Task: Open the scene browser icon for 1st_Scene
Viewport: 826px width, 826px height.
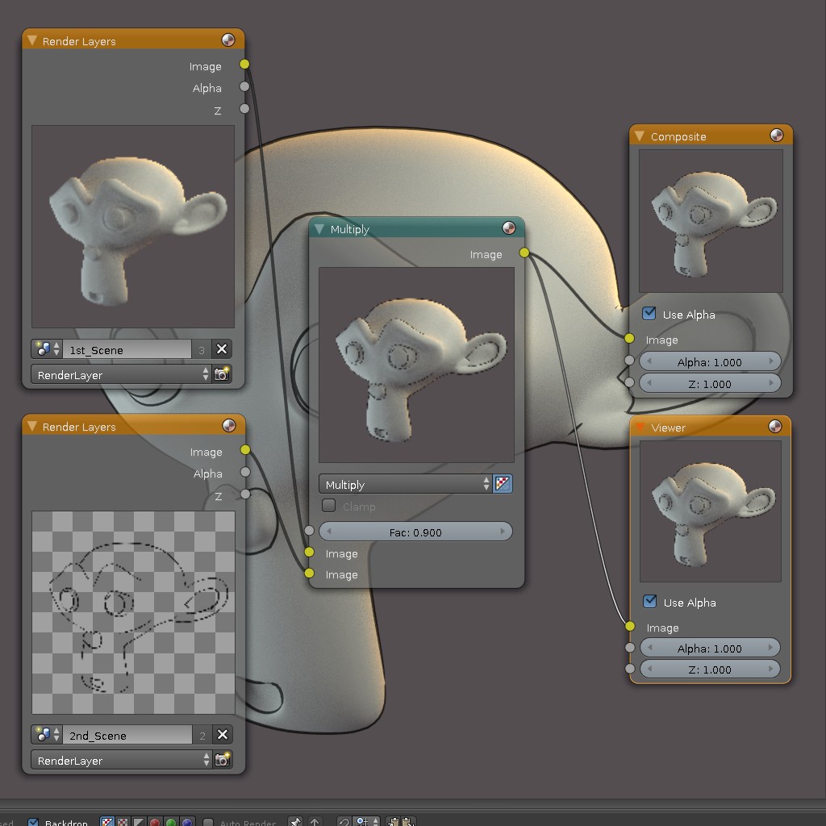Action: click(x=44, y=349)
